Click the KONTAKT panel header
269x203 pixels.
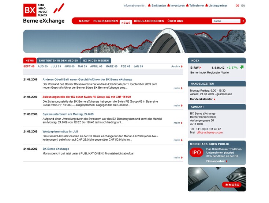(x=217, y=107)
